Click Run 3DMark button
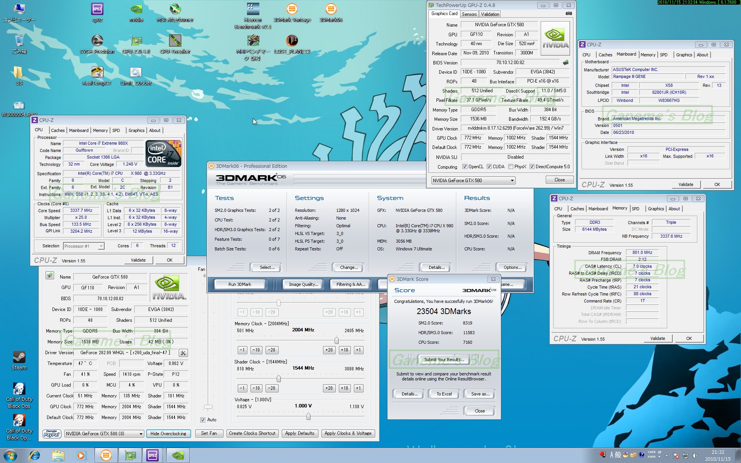Viewport: 741px width, 463px height. [240, 284]
